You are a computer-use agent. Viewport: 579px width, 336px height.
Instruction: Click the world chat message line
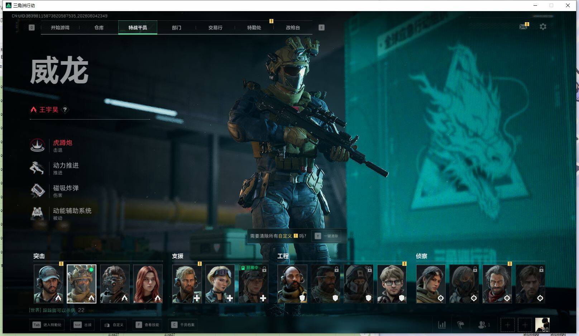(57, 310)
